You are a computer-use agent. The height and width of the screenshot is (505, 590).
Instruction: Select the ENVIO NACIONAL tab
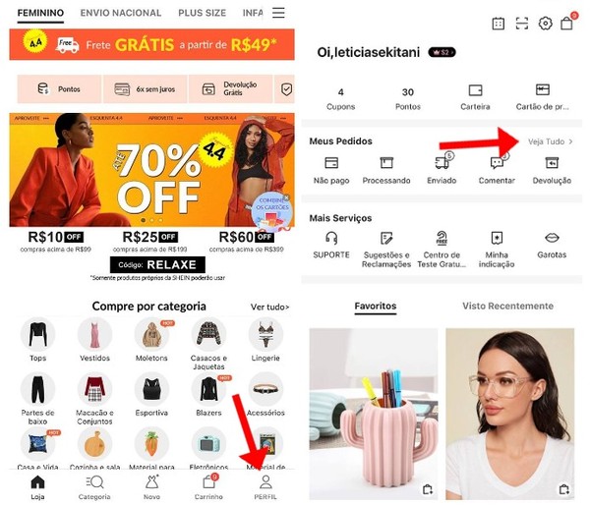(x=121, y=13)
